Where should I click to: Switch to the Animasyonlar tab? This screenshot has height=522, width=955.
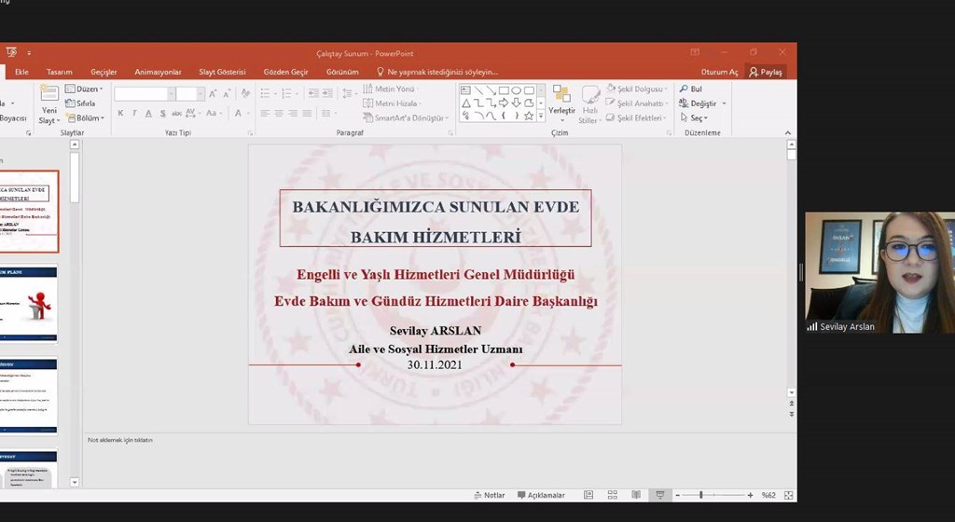(158, 72)
